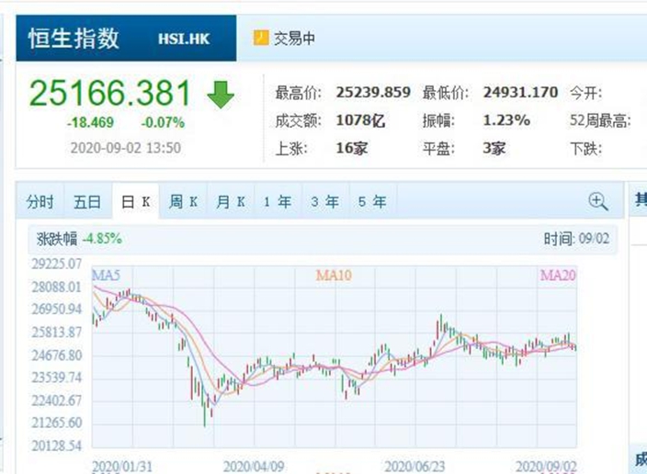The image size is (647, 474).
Task: Show the 3年 three-year chart
Action: pos(325,202)
